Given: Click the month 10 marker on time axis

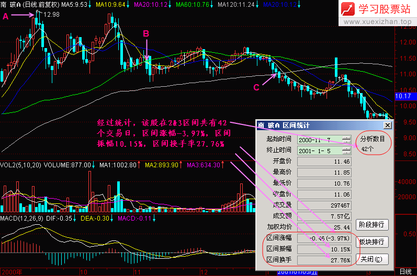Looking at the screenshot, I should click(x=84, y=272).
